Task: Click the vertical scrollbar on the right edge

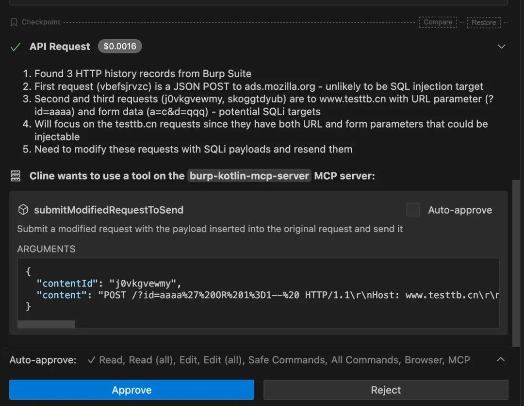Action: pyautogui.click(x=520, y=262)
